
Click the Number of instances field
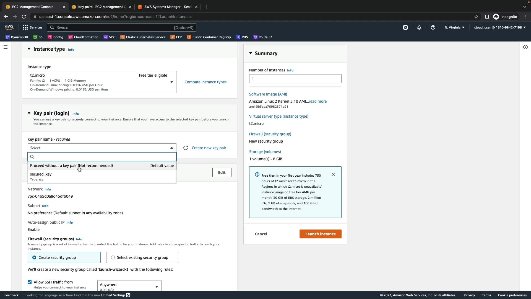click(295, 79)
